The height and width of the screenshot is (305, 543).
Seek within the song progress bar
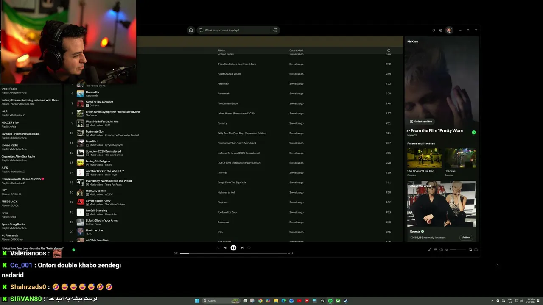click(x=233, y=253)
